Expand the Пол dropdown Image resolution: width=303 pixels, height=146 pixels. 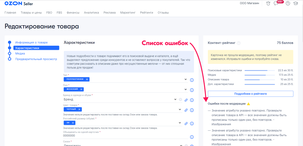(x=186, y=89)
